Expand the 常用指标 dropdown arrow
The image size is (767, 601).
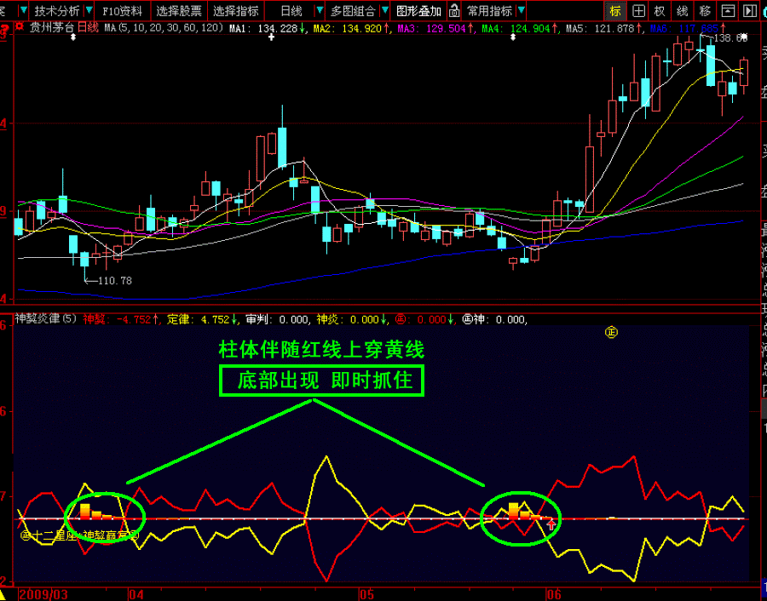(521, 10)
